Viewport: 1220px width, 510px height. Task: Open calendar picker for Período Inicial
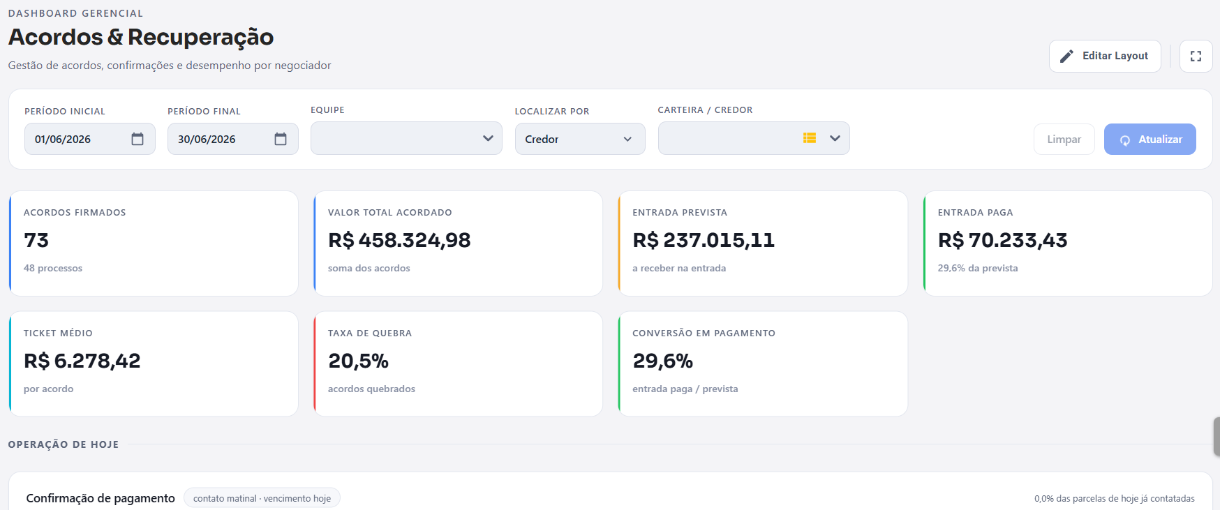[x=137, y=139]
